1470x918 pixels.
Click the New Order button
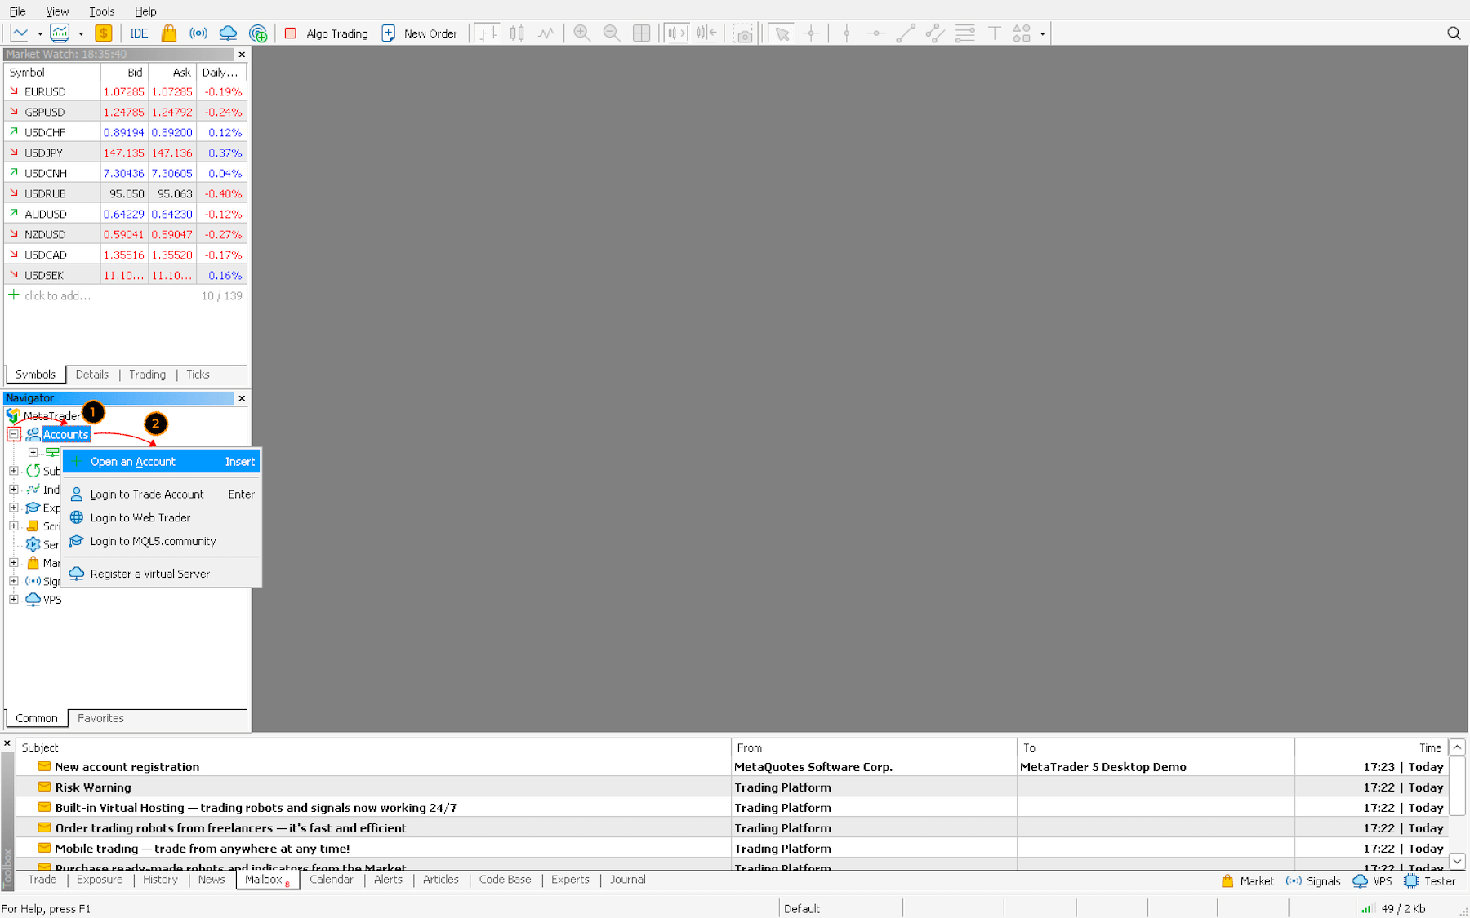click(x=421, y=33)
